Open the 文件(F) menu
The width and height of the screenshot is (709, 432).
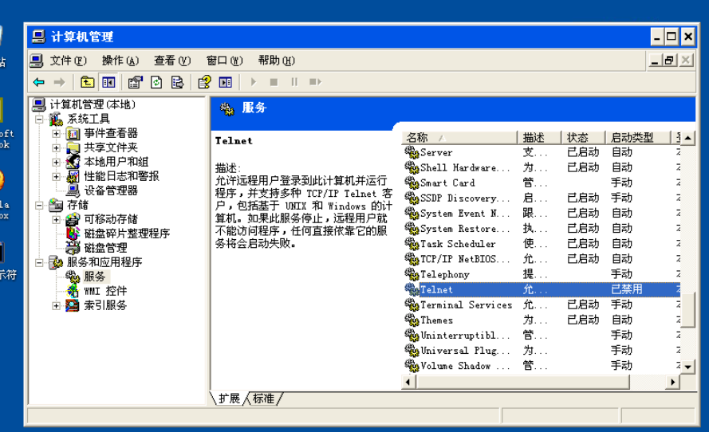(69, 61)
